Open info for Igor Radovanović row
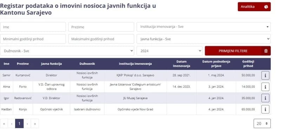Viewport: 281px width, 132px height. 265,98
